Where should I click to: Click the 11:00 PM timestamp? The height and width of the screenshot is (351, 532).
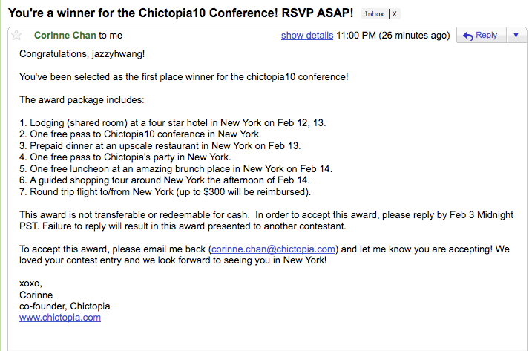point(356,36)
